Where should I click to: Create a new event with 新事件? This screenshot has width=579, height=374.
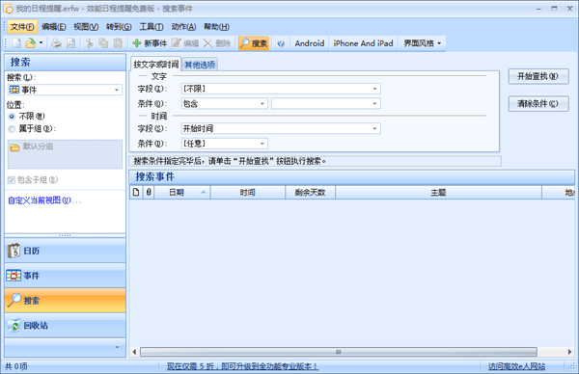150,43
